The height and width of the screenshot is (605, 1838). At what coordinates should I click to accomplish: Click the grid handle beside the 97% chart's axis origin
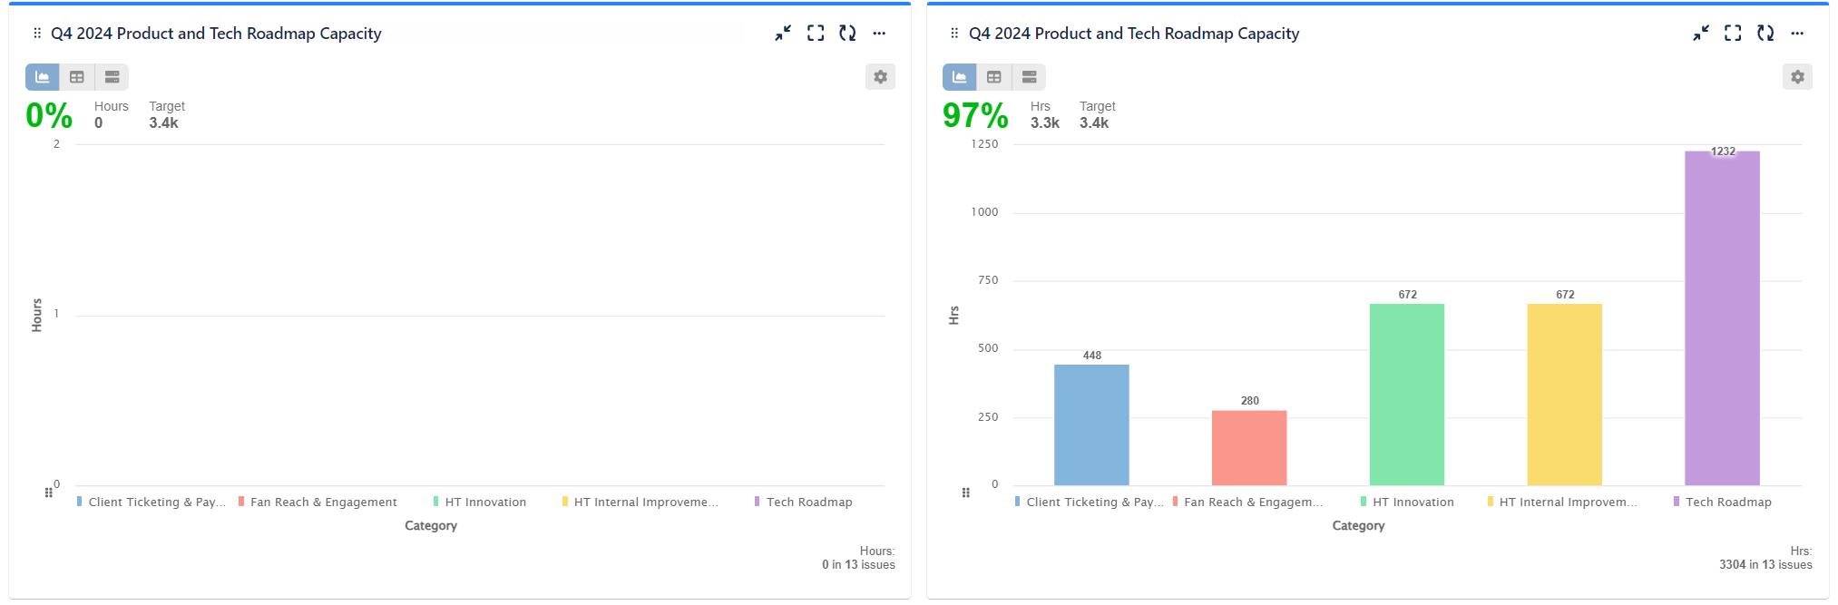pos(966,493)
